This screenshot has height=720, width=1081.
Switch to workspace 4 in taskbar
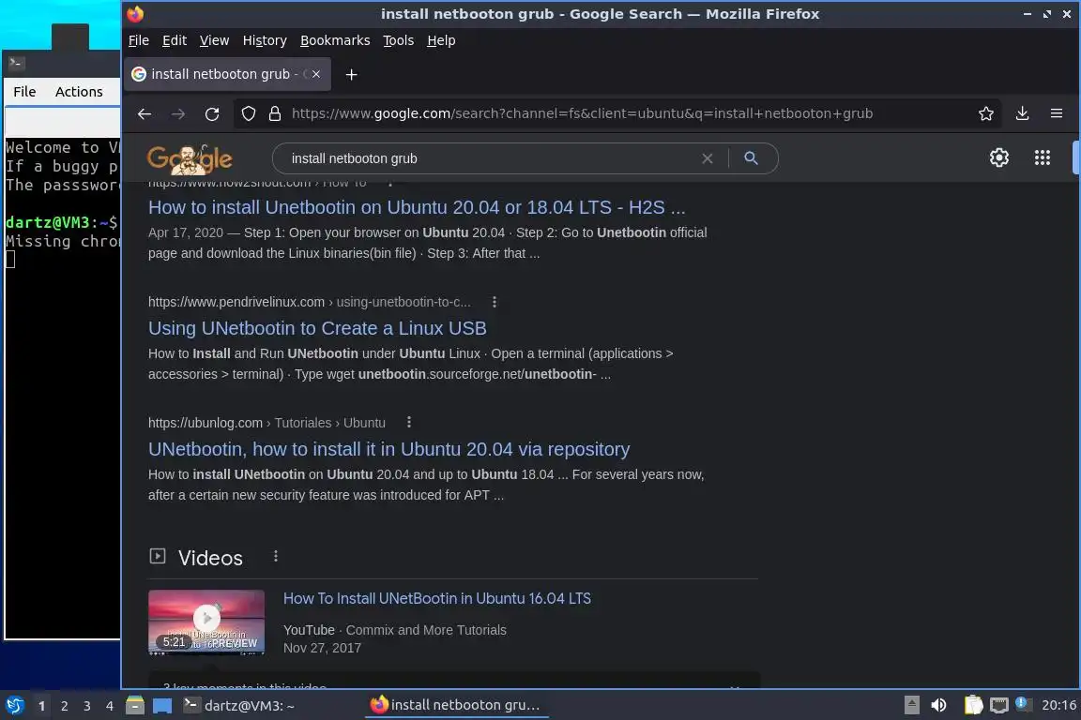pyautogui.click(x=110, y=706)
